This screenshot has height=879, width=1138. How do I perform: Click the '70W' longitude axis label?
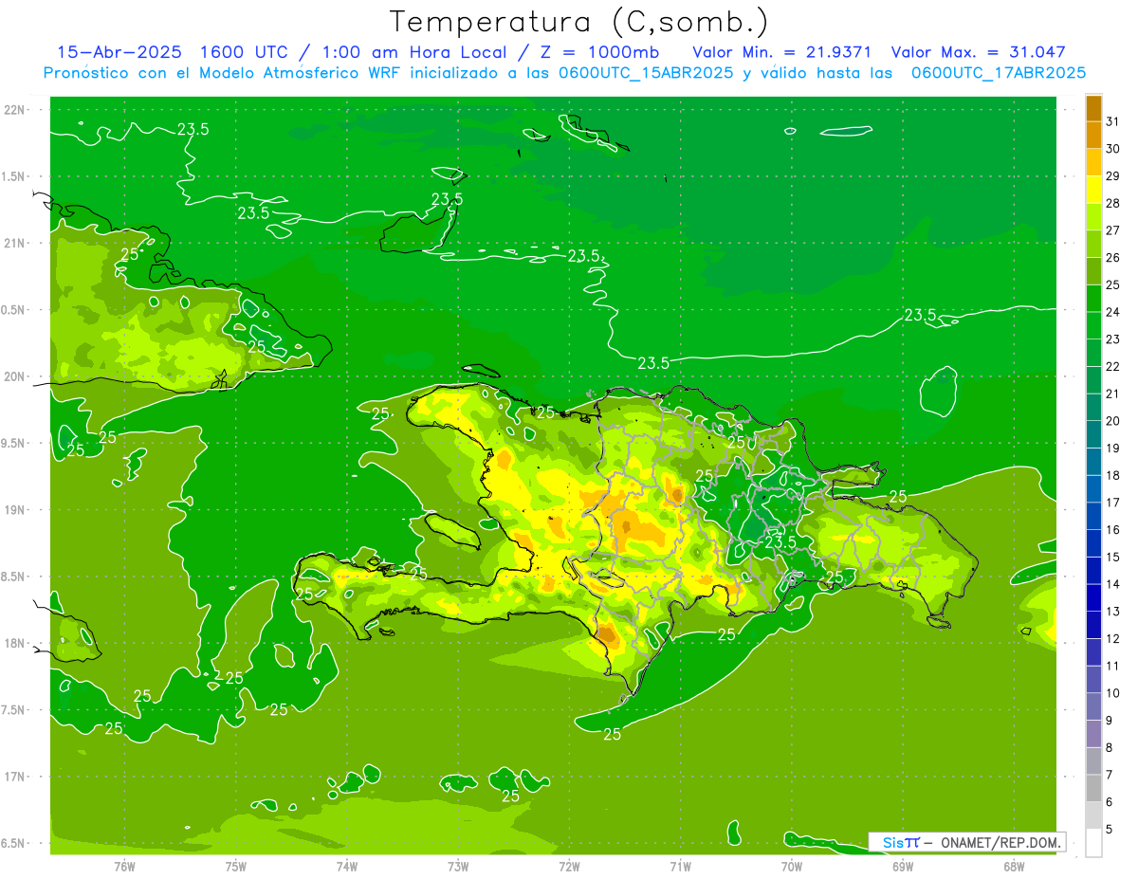point(792,866)
